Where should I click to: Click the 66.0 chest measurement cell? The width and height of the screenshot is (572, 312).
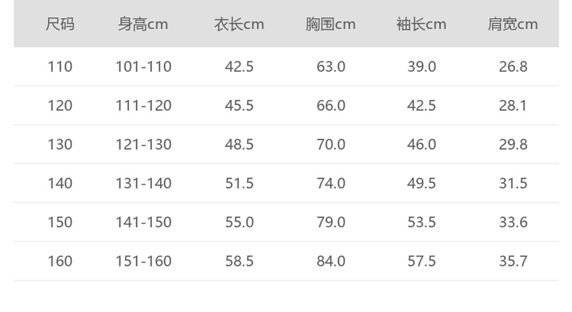(330, 106)
